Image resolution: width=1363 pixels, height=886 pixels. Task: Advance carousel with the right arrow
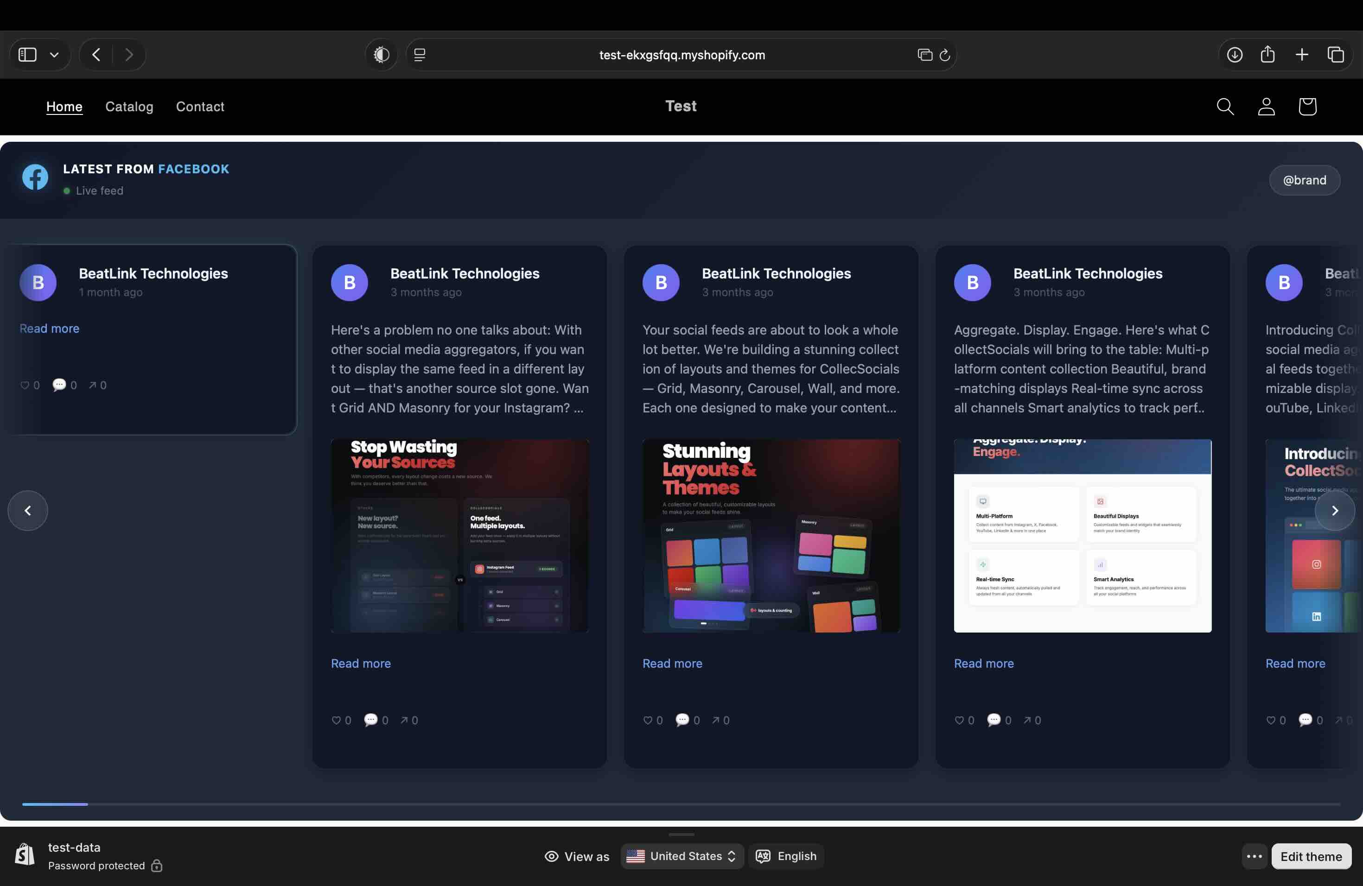(1335, 511)
